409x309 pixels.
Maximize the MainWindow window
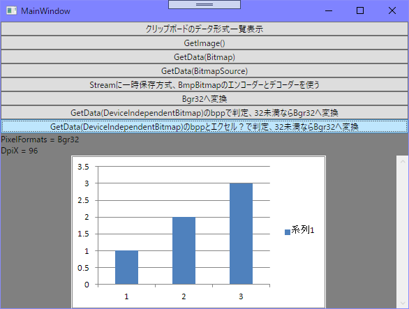(360, 10)
